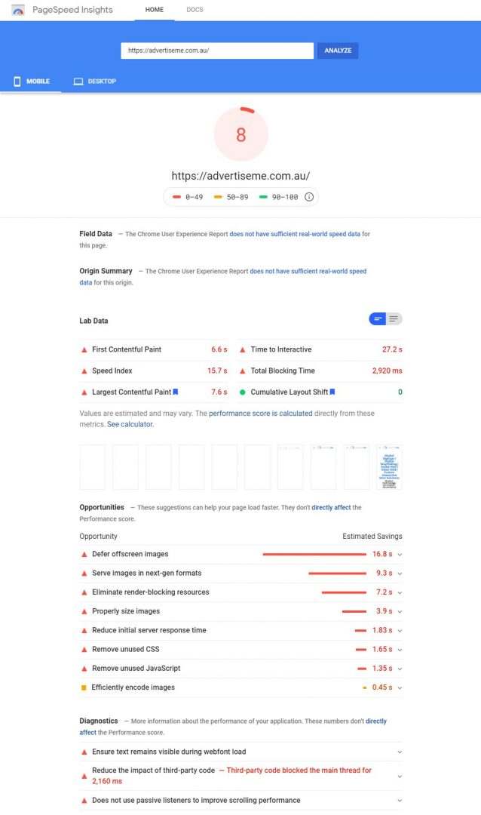The height and width of the screenshot is (815, 481).
Task: Switch to the Home tab
Action: pyautogui.click(x=154, y=10)
